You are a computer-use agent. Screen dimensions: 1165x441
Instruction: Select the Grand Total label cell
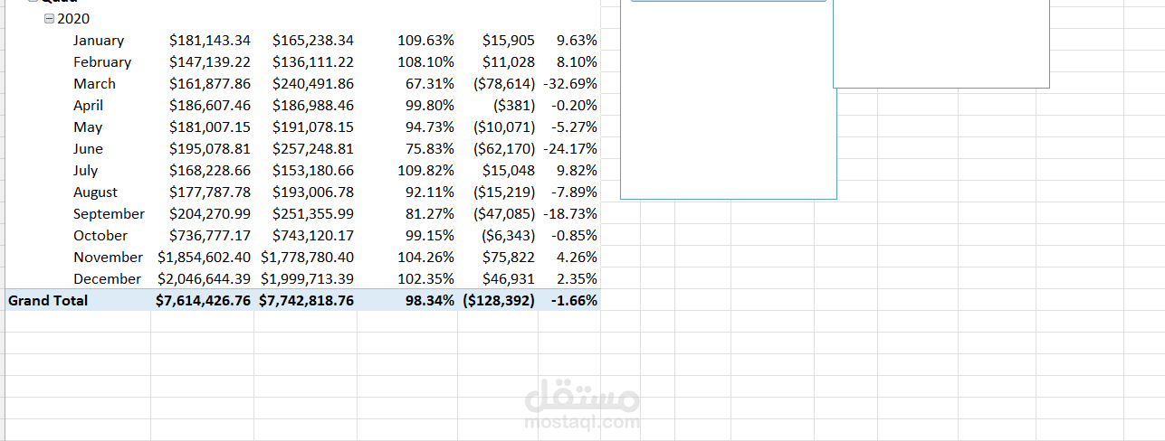[48, 301]
